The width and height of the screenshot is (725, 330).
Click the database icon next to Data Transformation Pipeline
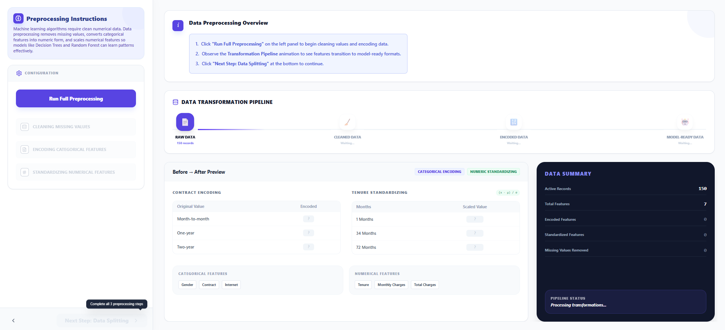(x=175, y=102)
